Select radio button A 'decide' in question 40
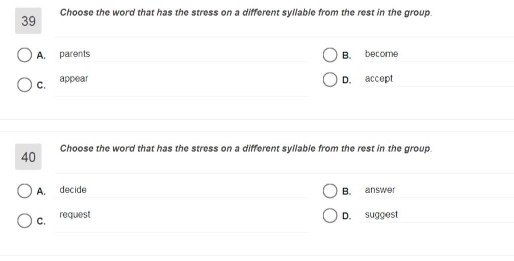The height and width of the screenshot is (261, 514). [24, 191]
